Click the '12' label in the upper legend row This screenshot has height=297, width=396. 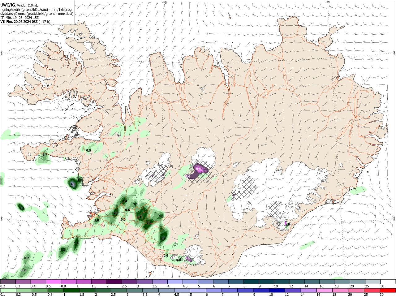tap(291, 286)
